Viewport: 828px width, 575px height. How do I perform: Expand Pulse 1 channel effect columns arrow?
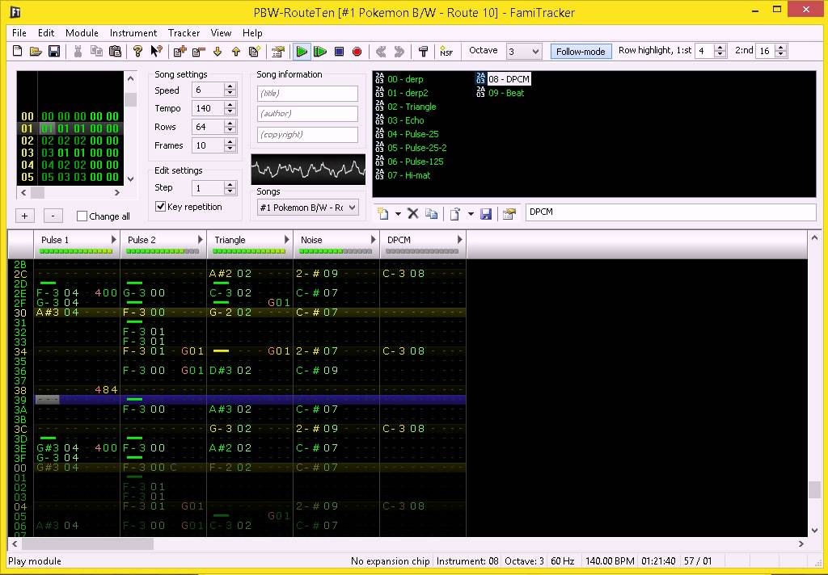click(x=113, y=240)
